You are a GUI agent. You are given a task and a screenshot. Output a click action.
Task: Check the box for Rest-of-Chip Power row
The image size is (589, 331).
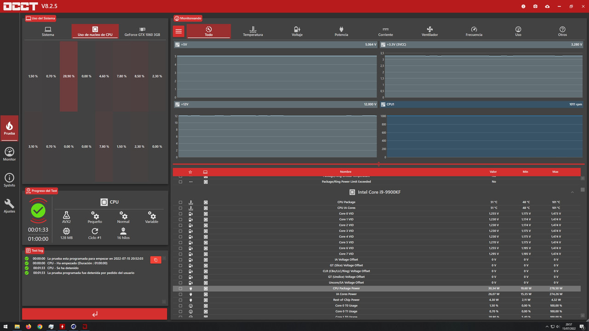(x=180, y=300)
